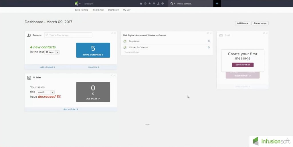The image size is (293, 147).
Task: Click the Registered count value 0
Action: click(209, 41)
